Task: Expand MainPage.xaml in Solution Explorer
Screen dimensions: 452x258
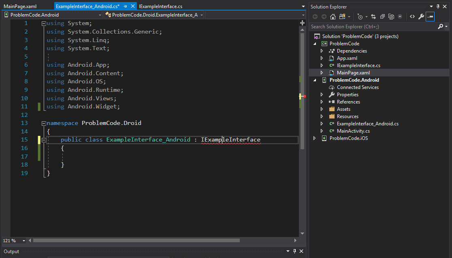Action: click(x=322, y=73)
